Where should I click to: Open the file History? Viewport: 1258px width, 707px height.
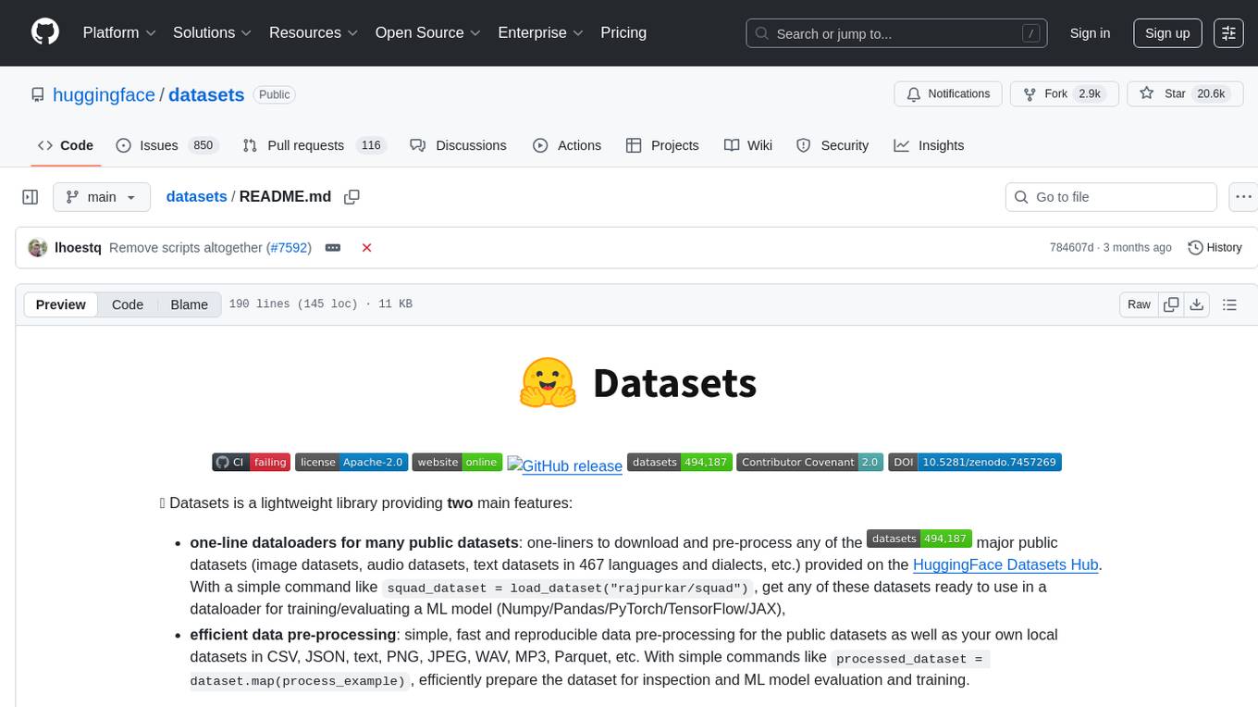(1215, 248)
